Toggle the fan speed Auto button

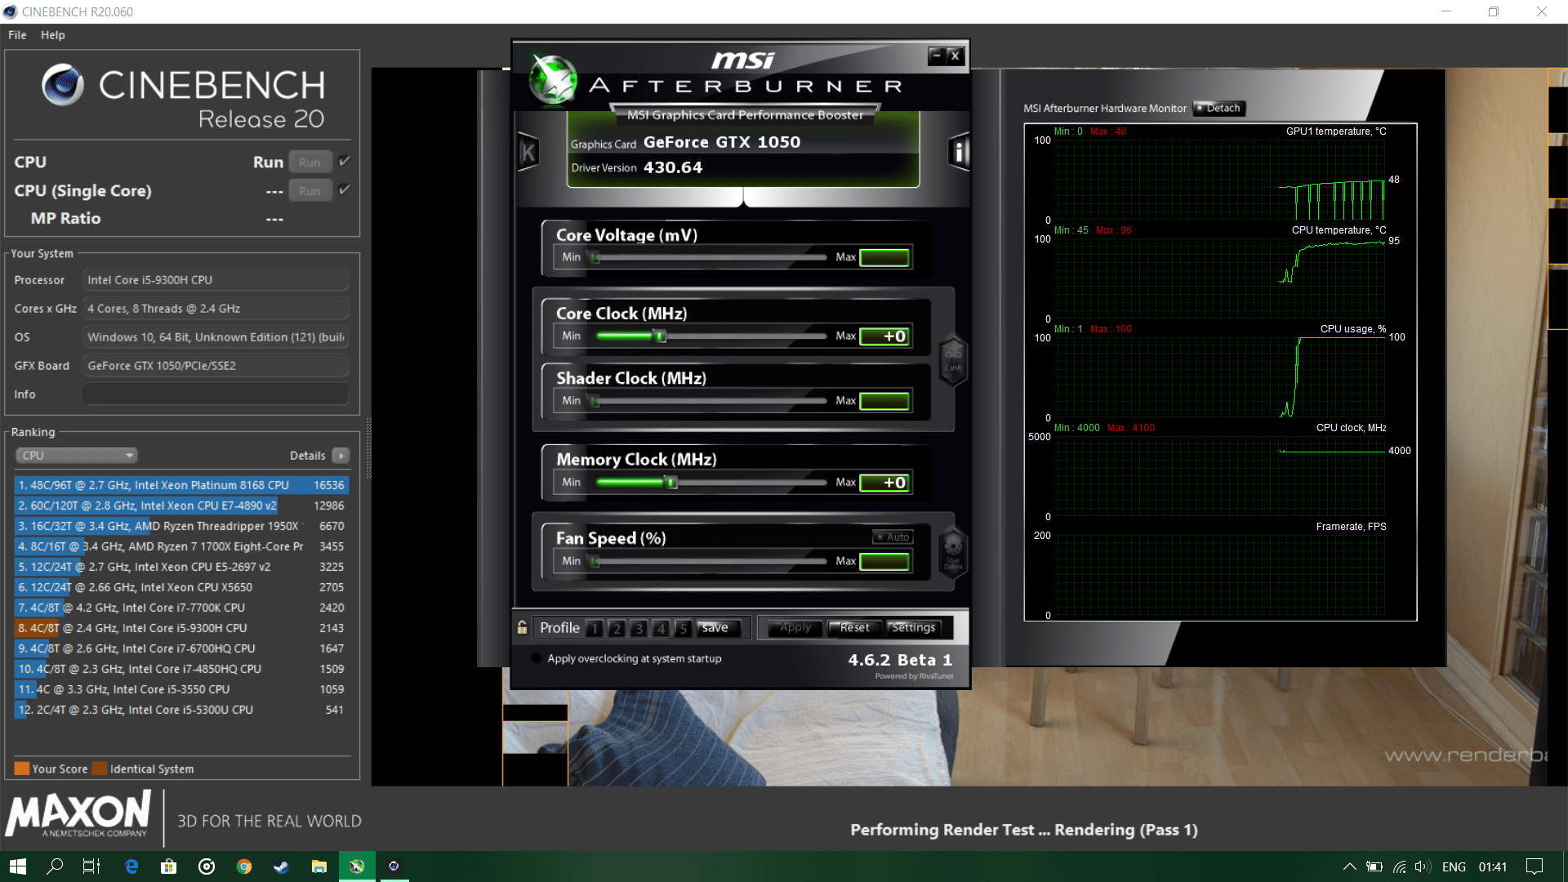click(893, 537)
